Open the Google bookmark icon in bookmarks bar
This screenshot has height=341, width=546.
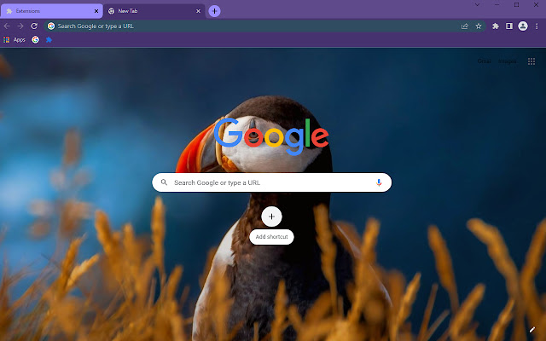pyautogui.click(x=35, y=40)
